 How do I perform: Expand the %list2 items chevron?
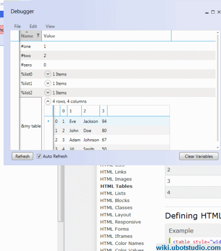[x=47, y=92]
